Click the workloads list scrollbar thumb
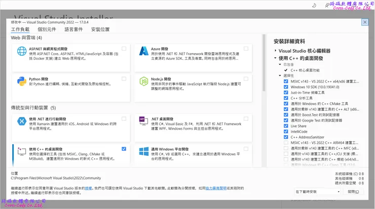375x209 pixels. coord(264,63)
